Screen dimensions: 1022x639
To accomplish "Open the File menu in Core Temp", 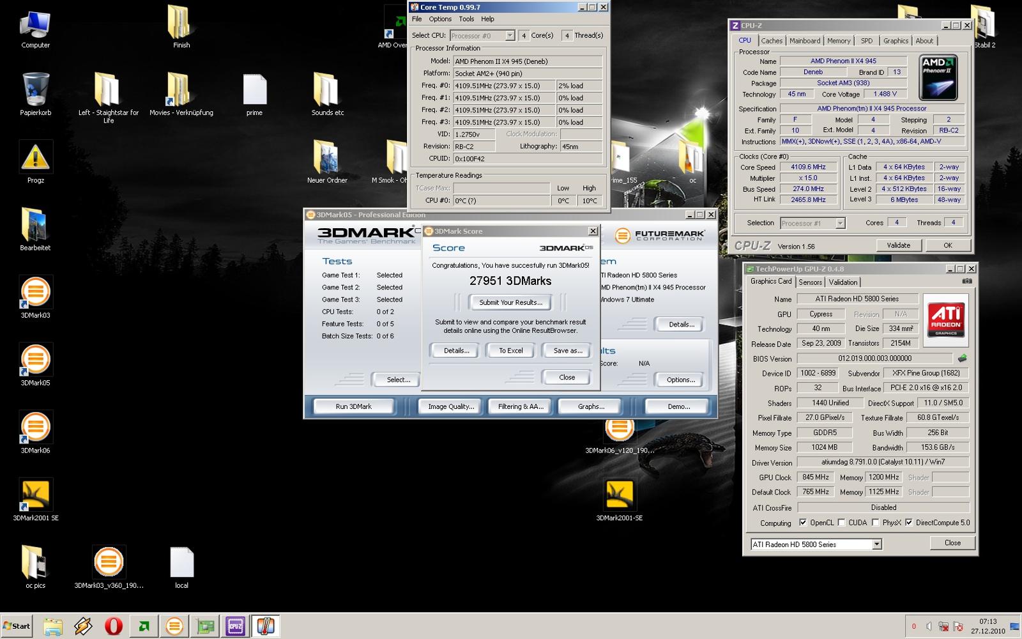I will tap(416, 19).
